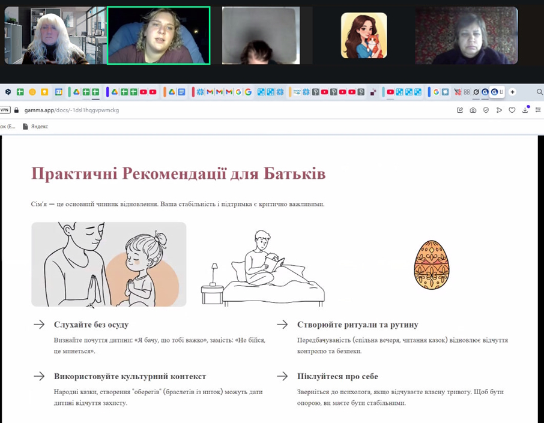Image resolution: width=544 pixels, height=423 pixels.
Task: Take a snapshot with the camera icon
Action: [473, 110]
